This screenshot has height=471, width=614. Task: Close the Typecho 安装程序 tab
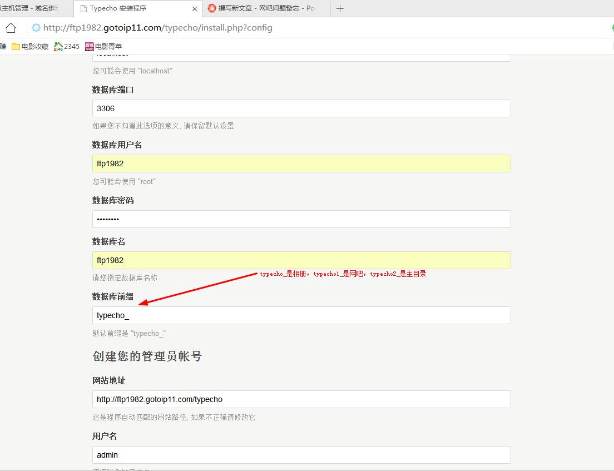point(195,8)
